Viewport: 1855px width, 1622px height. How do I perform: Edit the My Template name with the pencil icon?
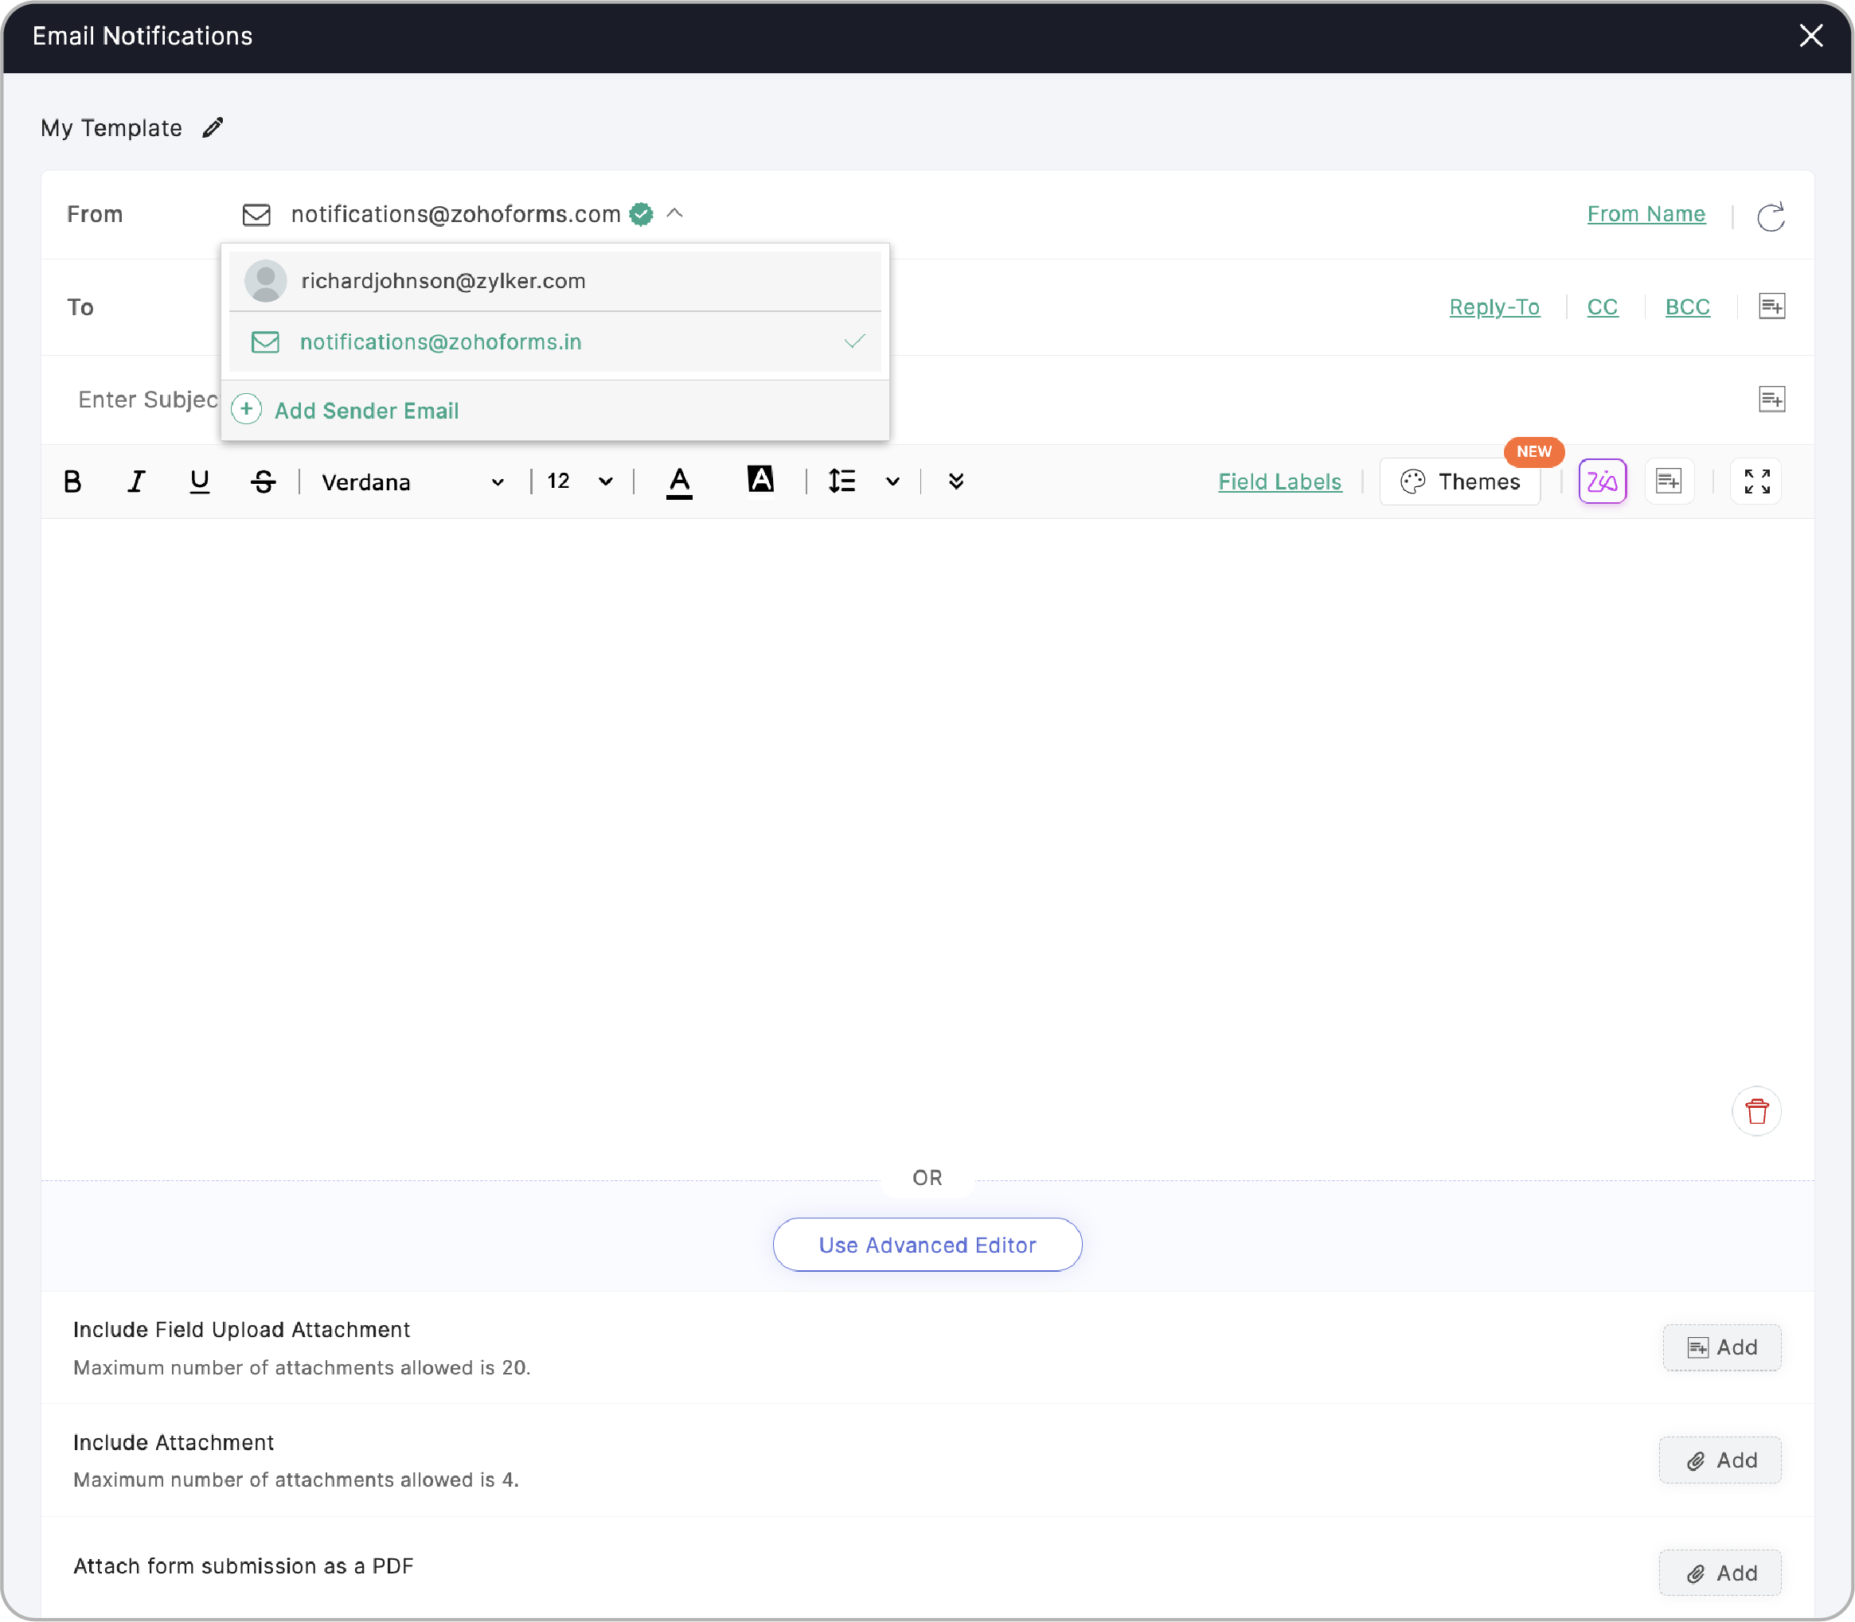[213, 127]
